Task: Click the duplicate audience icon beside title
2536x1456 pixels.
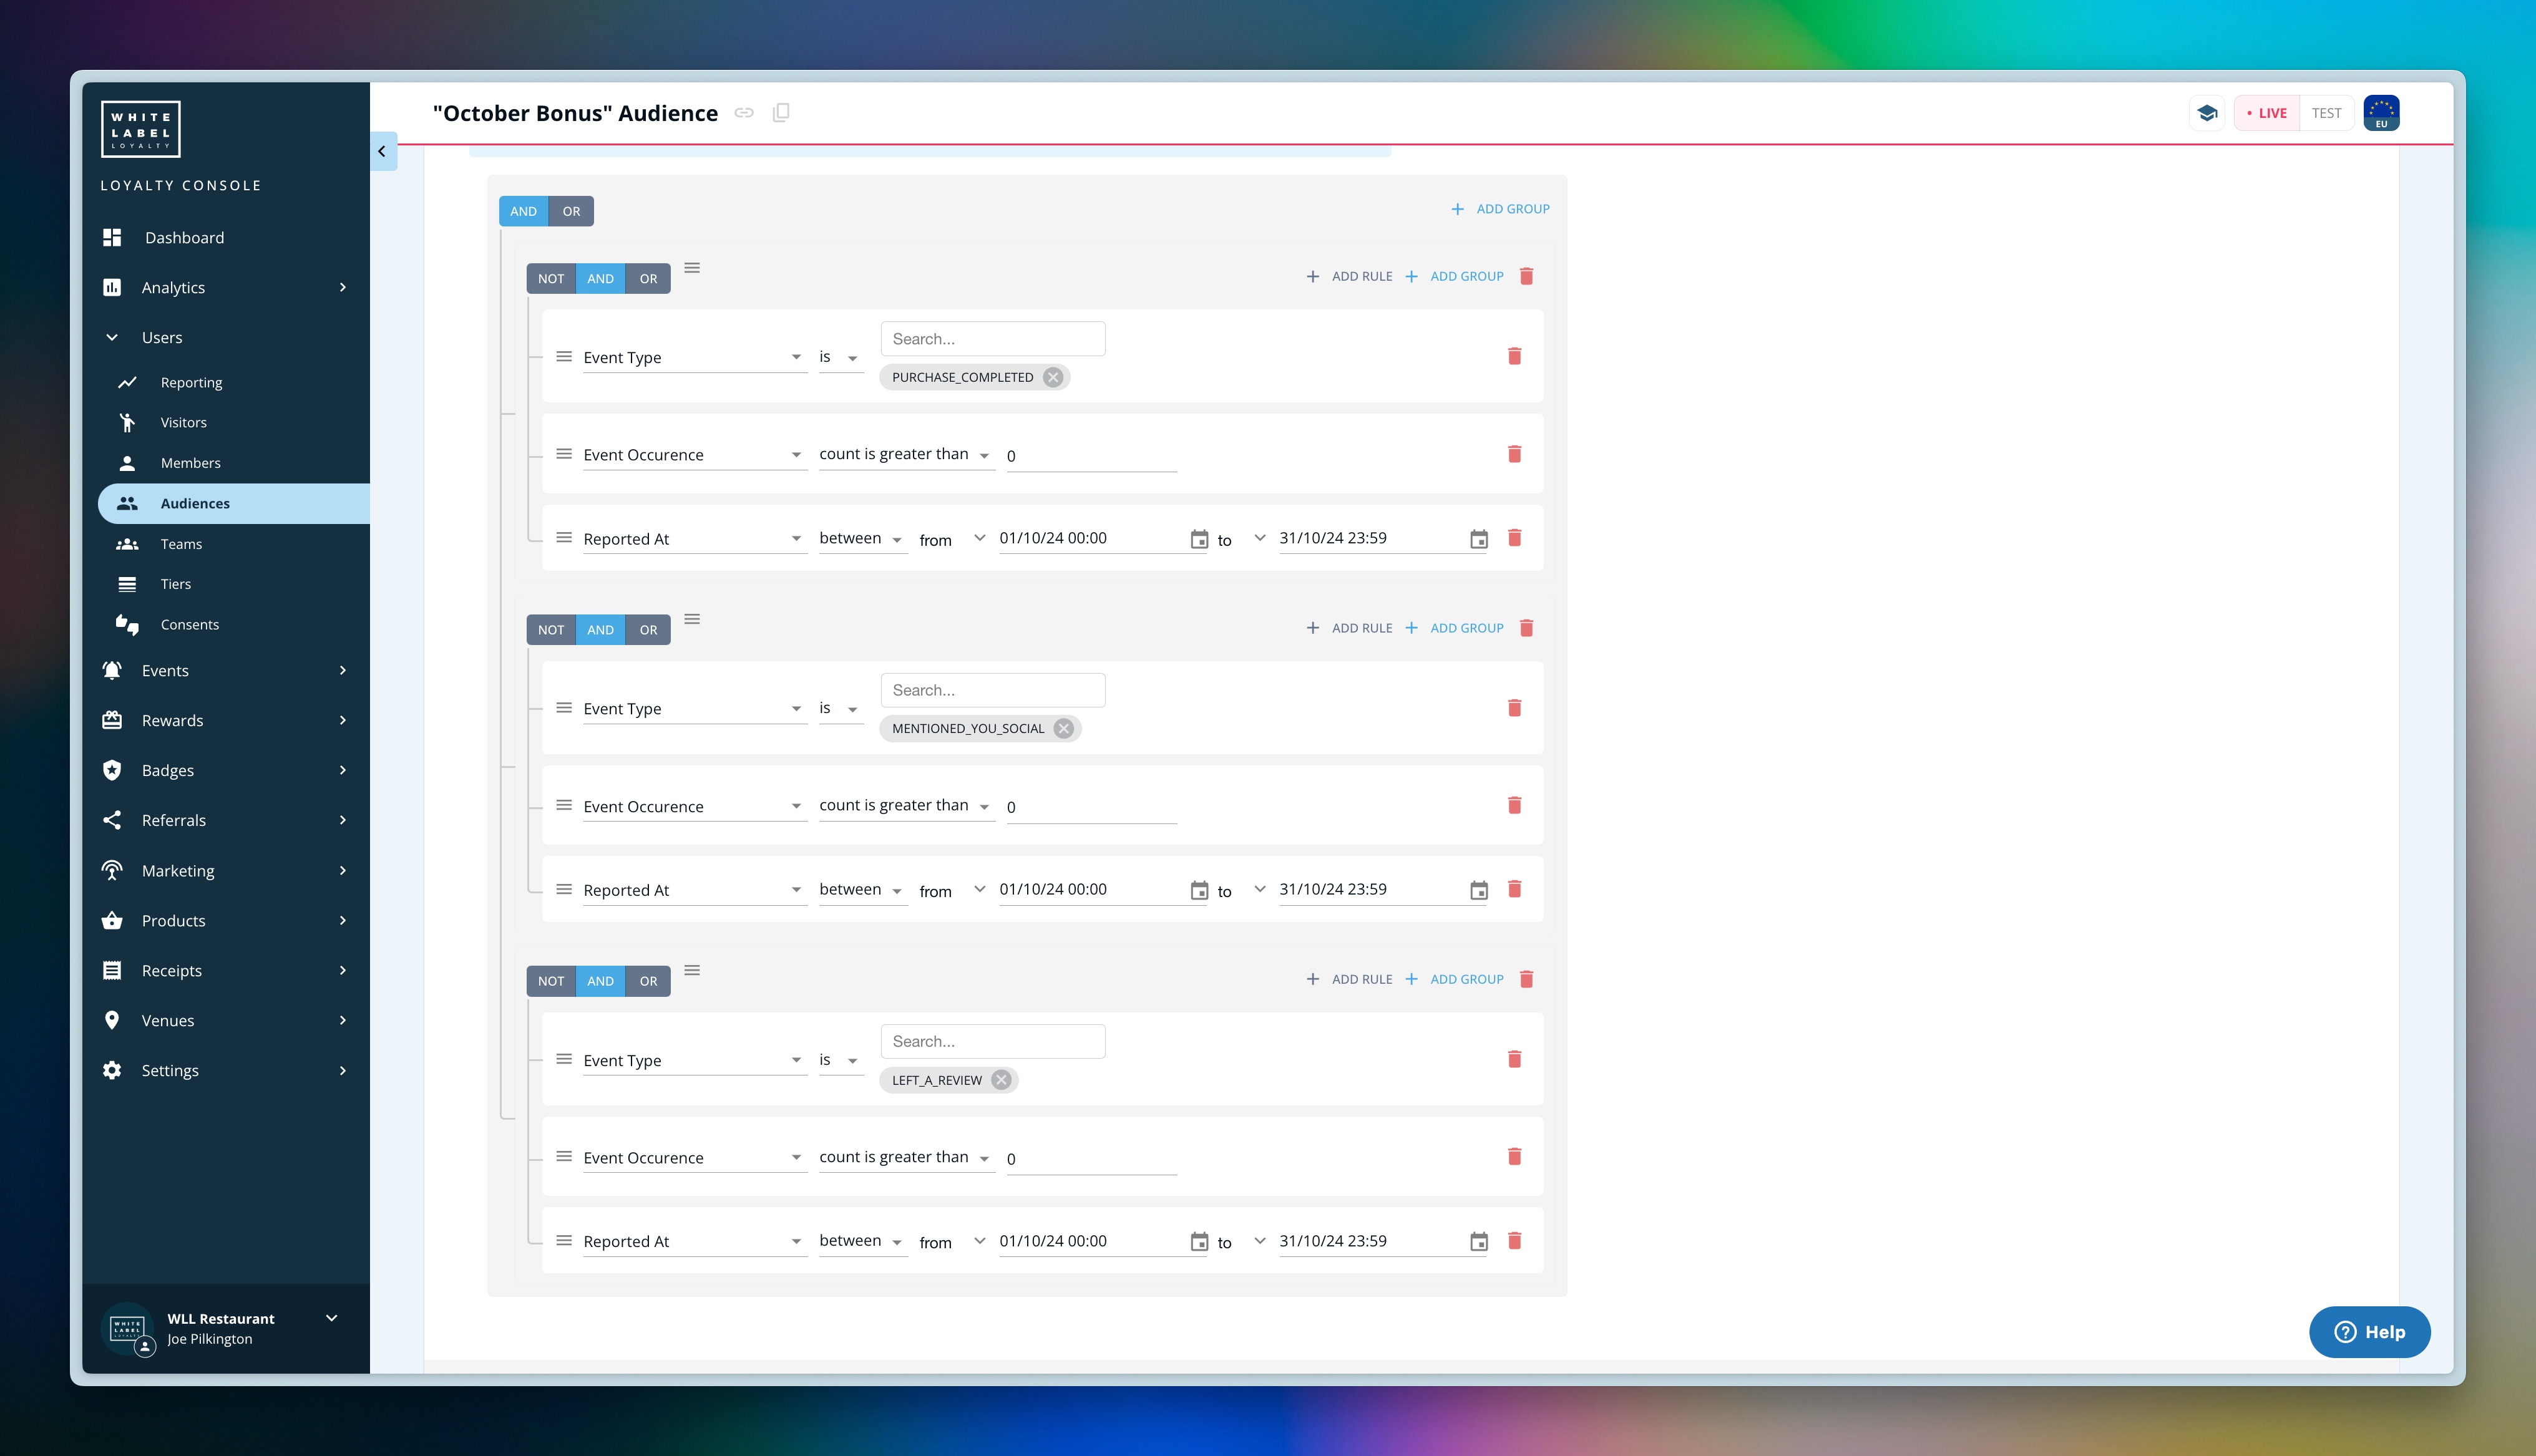Action: (781, 112)
